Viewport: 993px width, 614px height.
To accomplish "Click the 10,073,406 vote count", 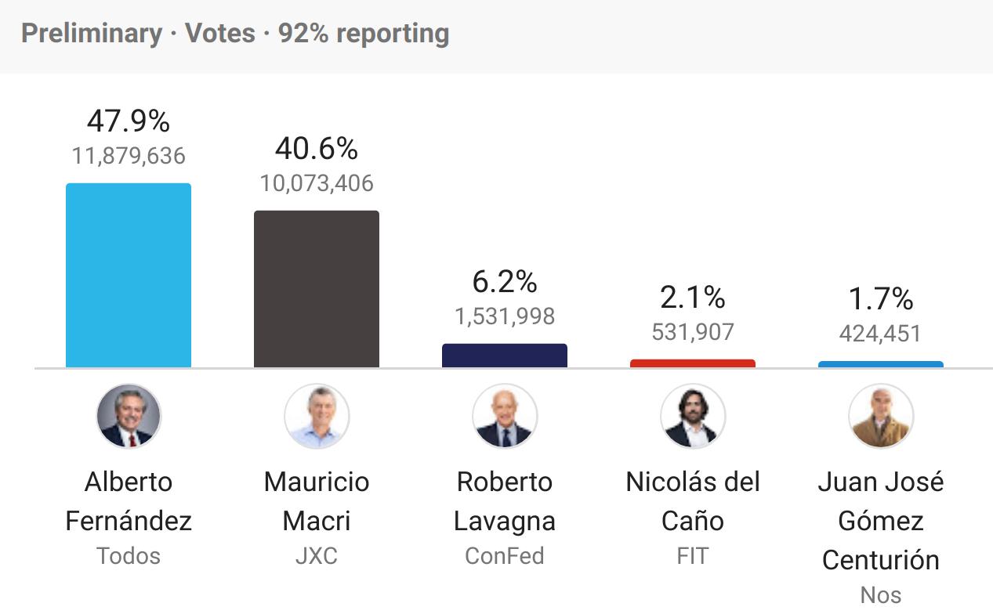I will click(x=317, y=183).
